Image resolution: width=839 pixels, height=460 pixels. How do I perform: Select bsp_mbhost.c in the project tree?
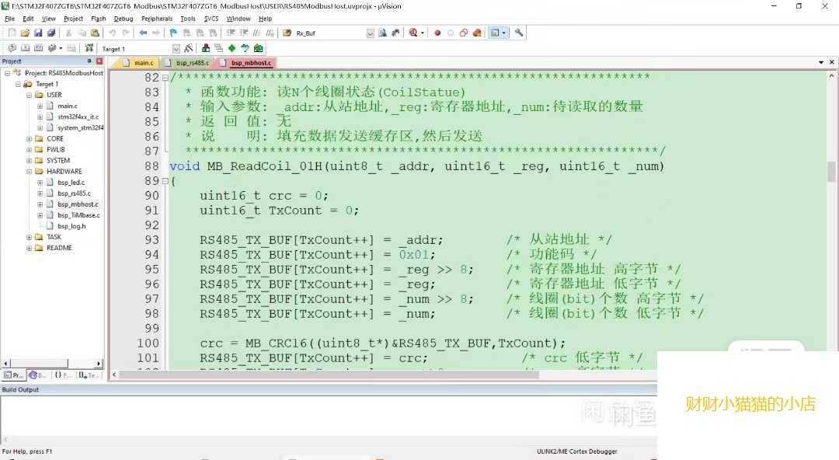78,204
